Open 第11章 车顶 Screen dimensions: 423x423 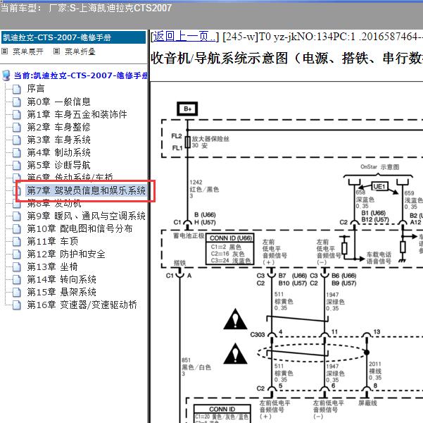(53, 241)
